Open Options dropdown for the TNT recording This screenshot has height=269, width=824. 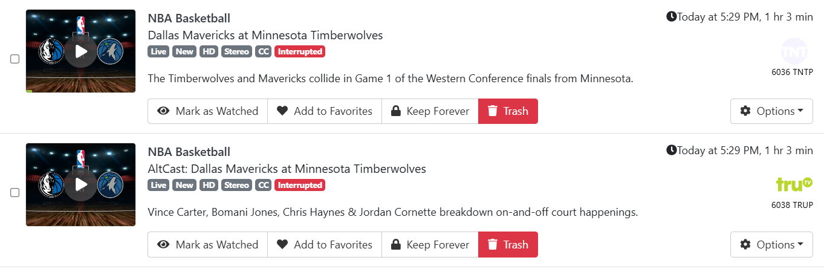click(x=771, y=111)
